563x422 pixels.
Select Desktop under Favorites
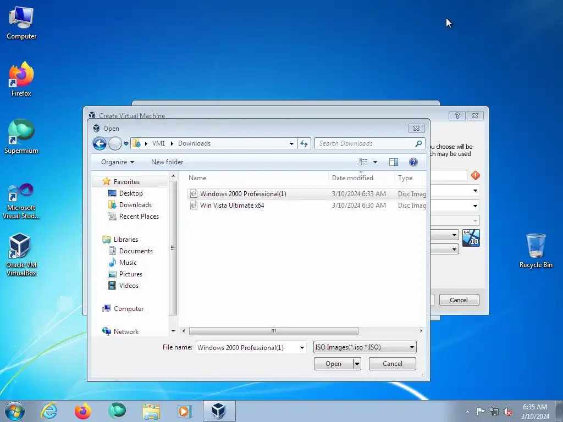click(131, 193)
